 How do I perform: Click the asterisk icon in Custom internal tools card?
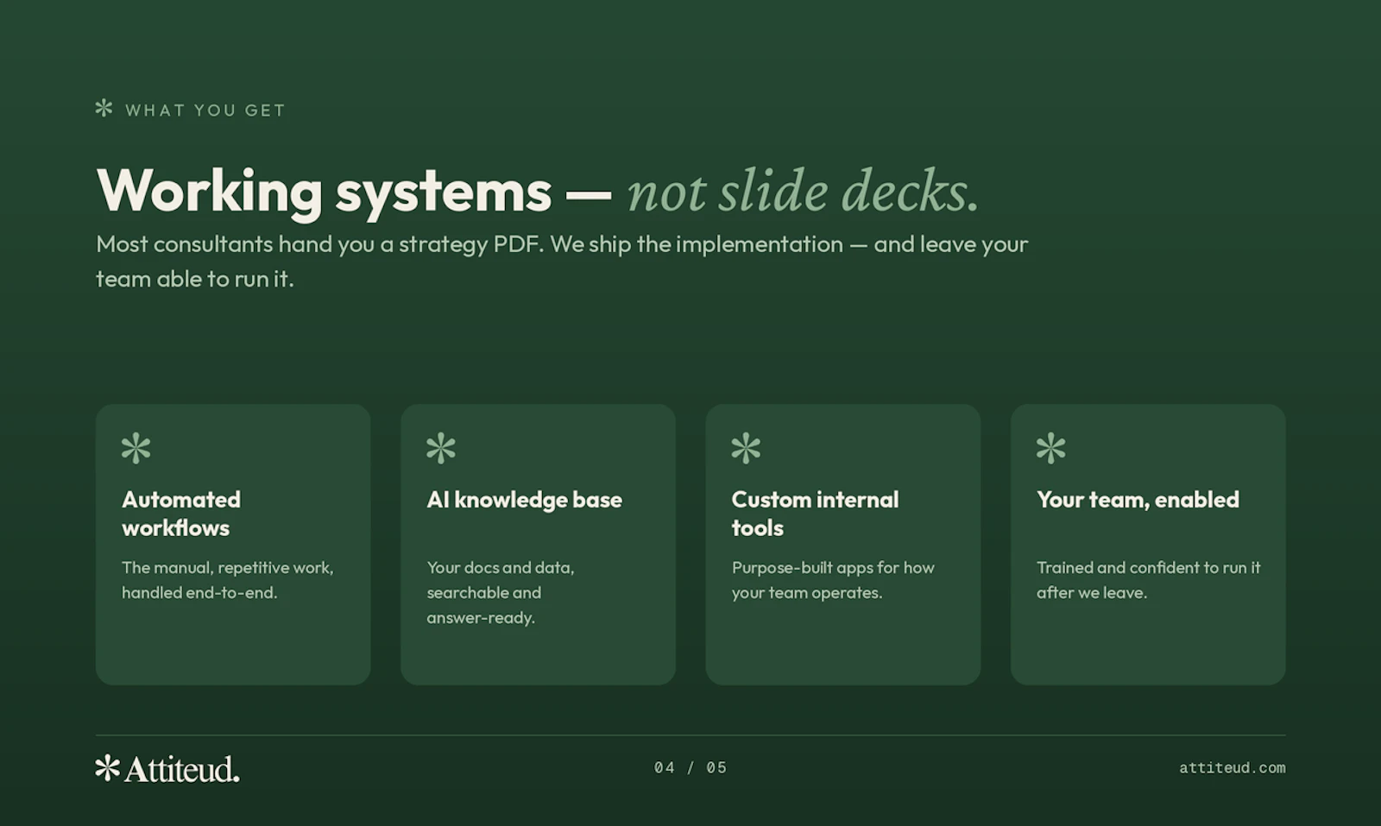coord(746,448)
